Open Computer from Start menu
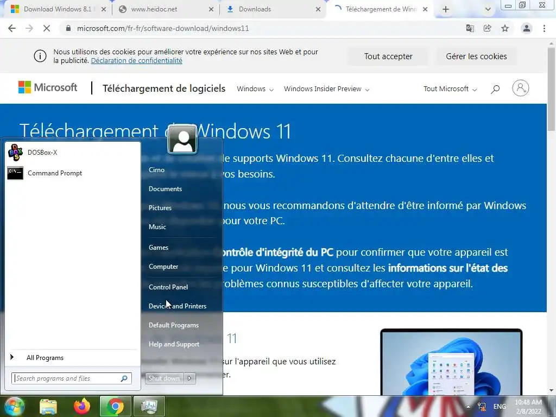The width and height of the screenshot is (556, 417). pyautogui.click(x=163, y=267)
